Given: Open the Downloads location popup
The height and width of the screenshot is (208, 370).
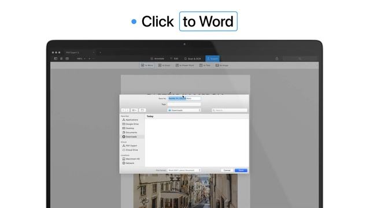Looking at the screenshot, I should coord(184,110).
